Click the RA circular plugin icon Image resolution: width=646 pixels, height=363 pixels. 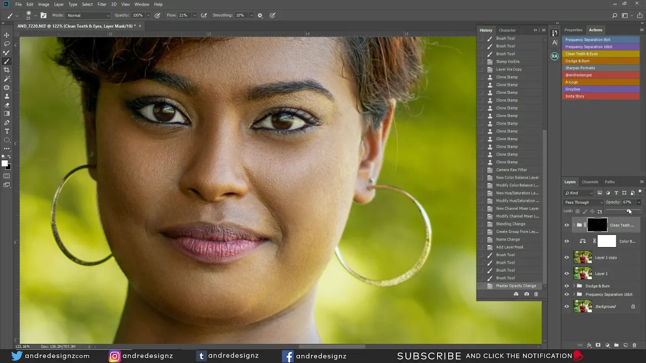[x=555, y=56]
